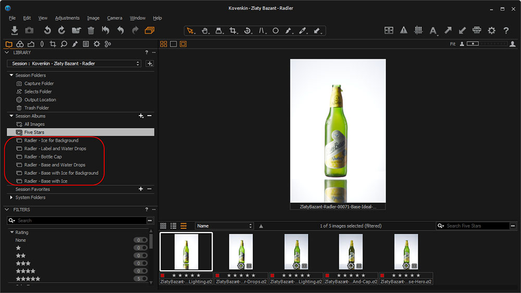Select the Capture Folder
Image resolution: width=521 pixels, height=293 pixels.
[x=39, y=84]
